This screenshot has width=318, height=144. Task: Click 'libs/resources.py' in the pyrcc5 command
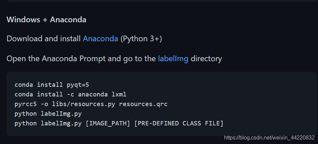(84, 104)
